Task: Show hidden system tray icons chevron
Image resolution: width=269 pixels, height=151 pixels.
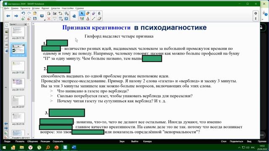Action: 239,147
